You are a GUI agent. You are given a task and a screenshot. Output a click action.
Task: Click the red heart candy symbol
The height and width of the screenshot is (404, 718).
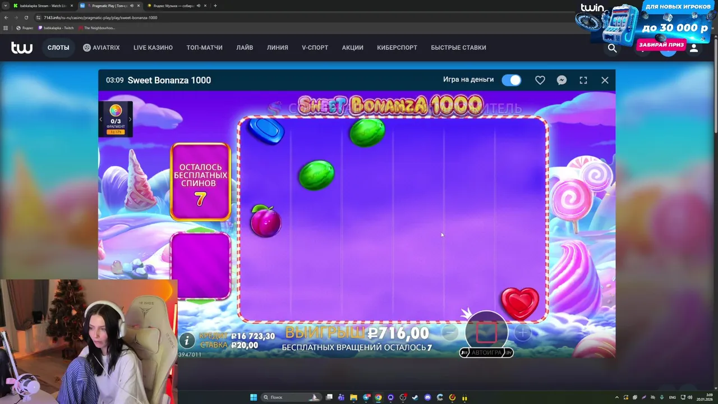pos(520,304)
